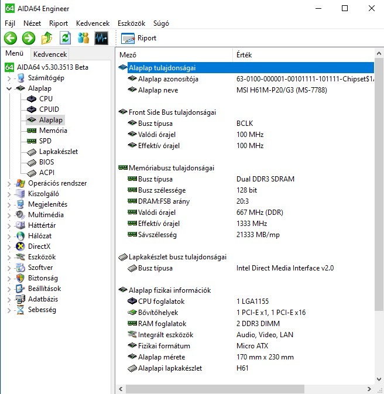Screen dimensions: 384x394
Task: Select the ACPI chip icon
Action: (32, 173)
